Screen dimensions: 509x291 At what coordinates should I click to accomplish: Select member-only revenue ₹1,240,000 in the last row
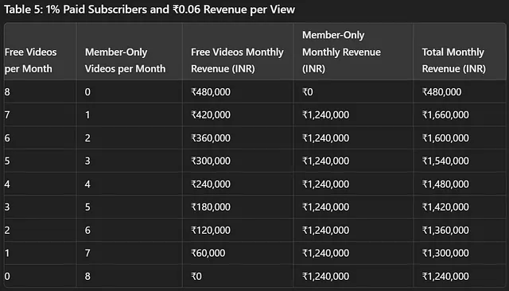(326, 276)
